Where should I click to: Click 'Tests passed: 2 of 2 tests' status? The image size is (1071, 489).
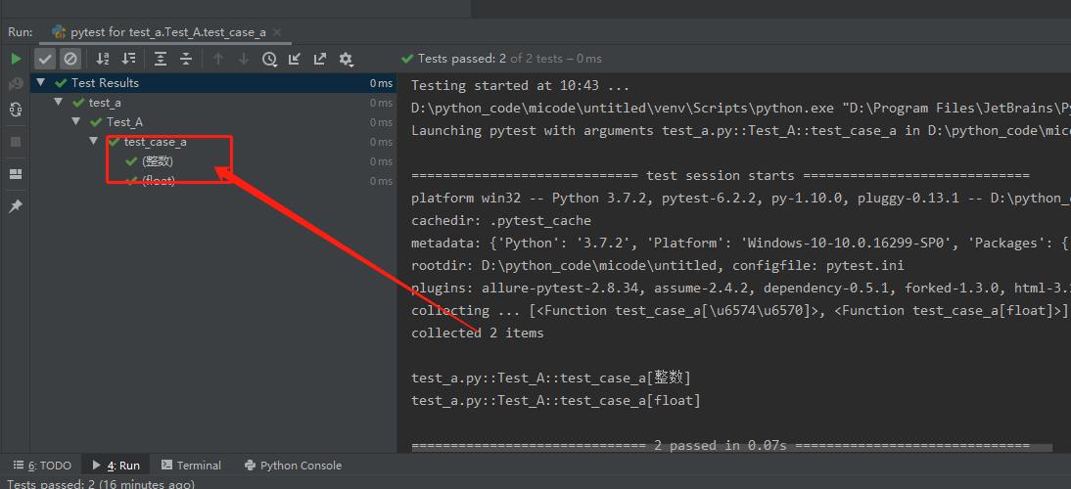[502, 59]
